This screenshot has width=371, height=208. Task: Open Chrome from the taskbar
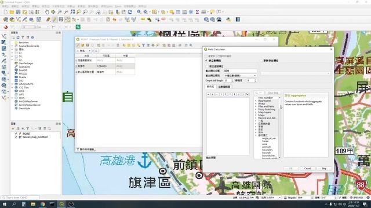(x=42, y=204)
